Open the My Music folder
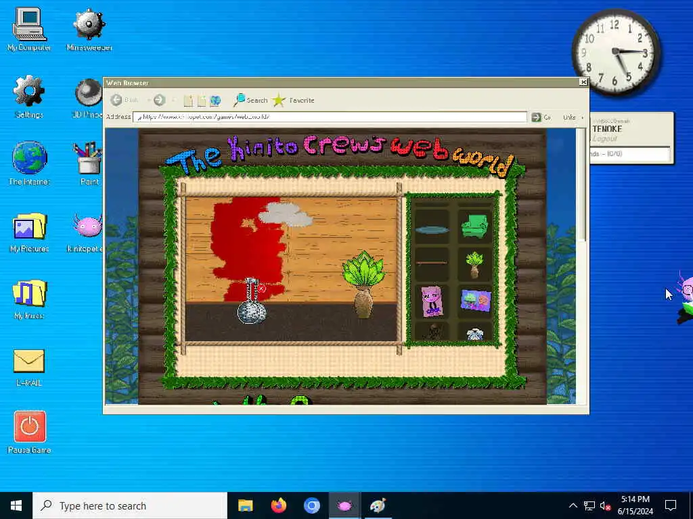The width and height of the screenshot is (693, 519). pyautogui.click(x=29, y=298)
